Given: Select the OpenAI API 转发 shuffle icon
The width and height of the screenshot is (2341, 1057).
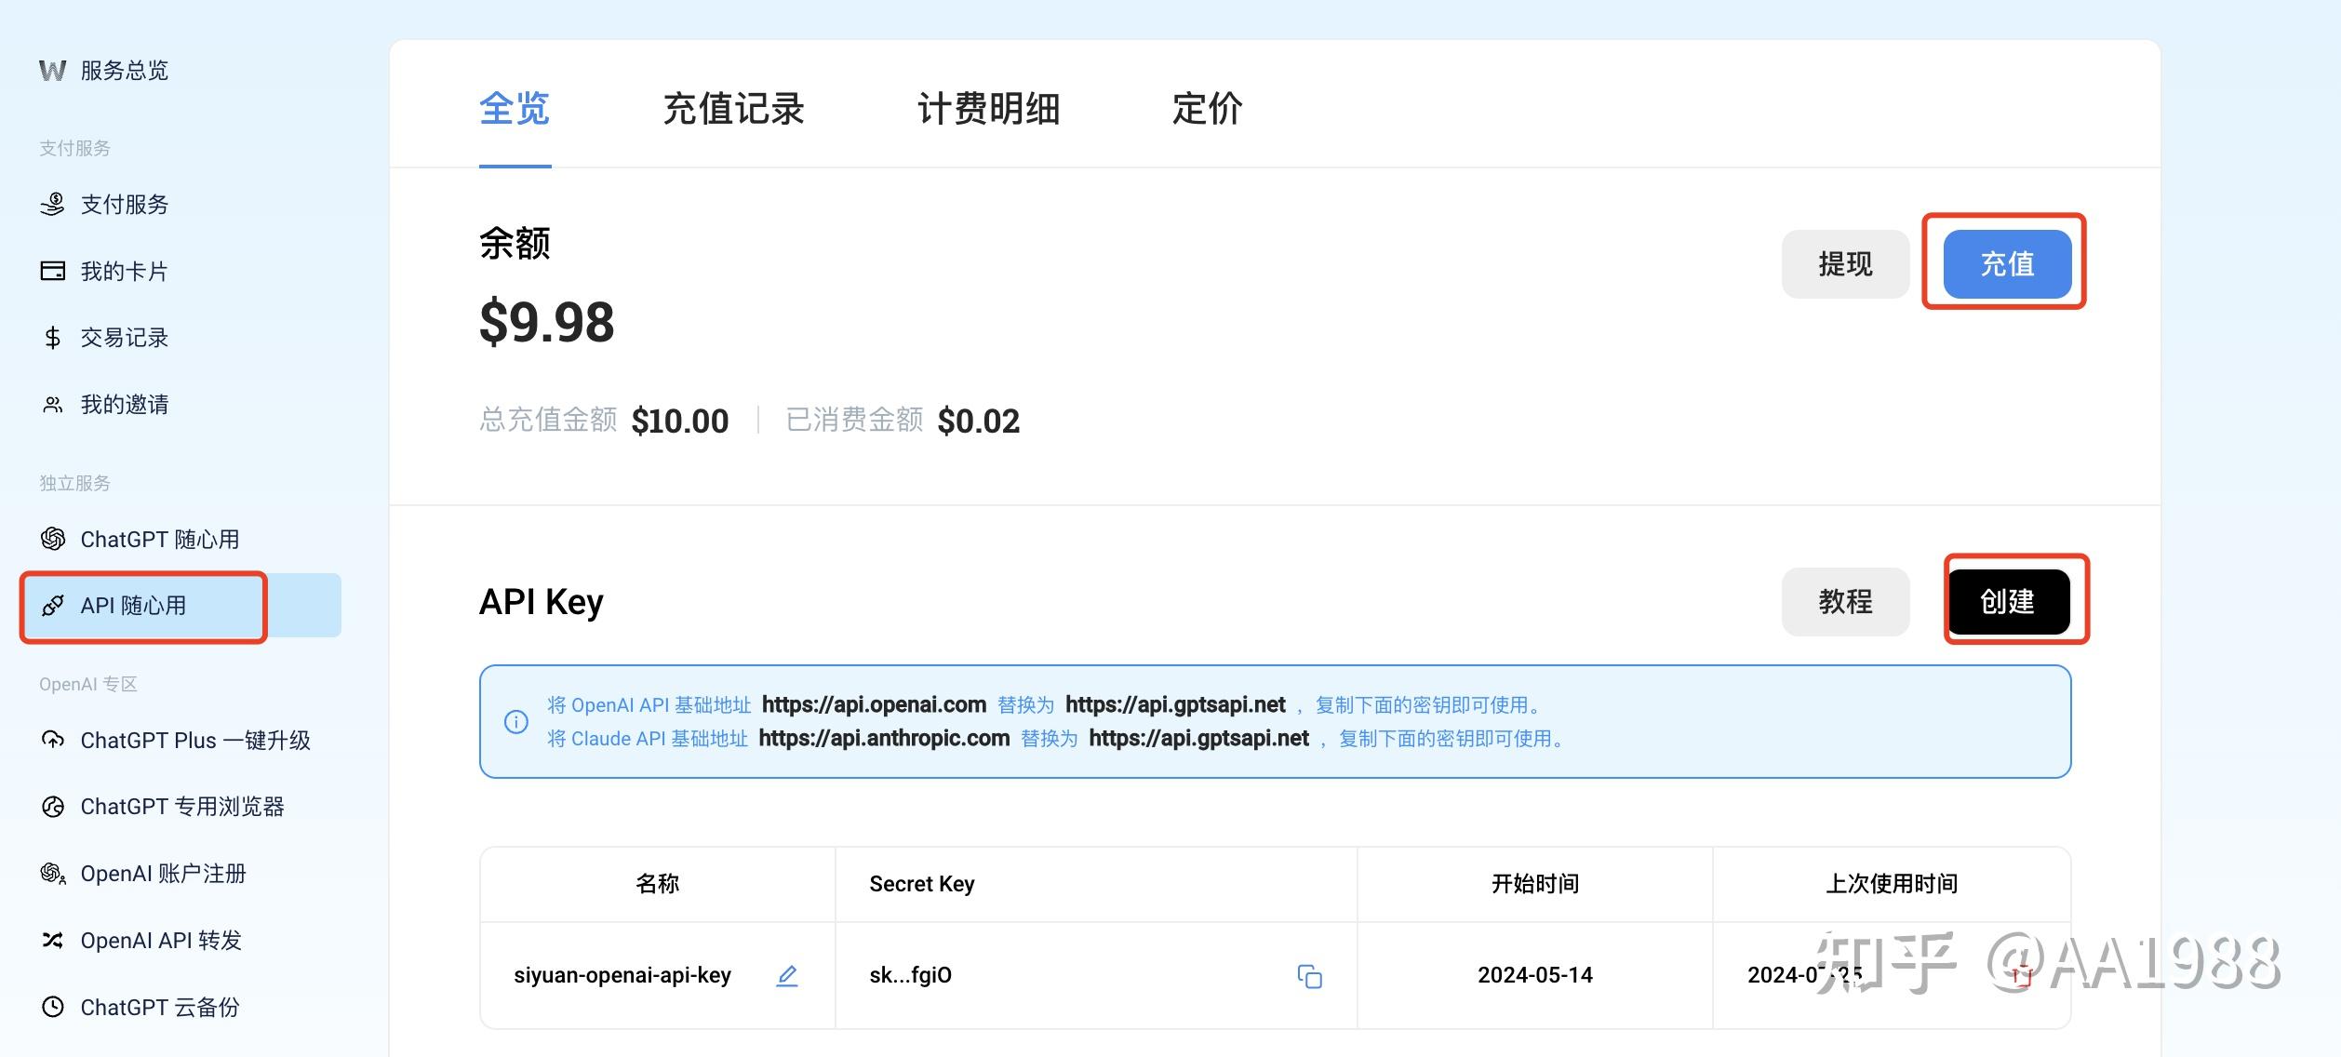Looking at the screenshot, I should tap(53, 941).
